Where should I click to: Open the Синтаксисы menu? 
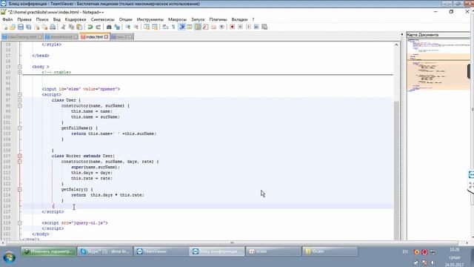pos(102,19)
